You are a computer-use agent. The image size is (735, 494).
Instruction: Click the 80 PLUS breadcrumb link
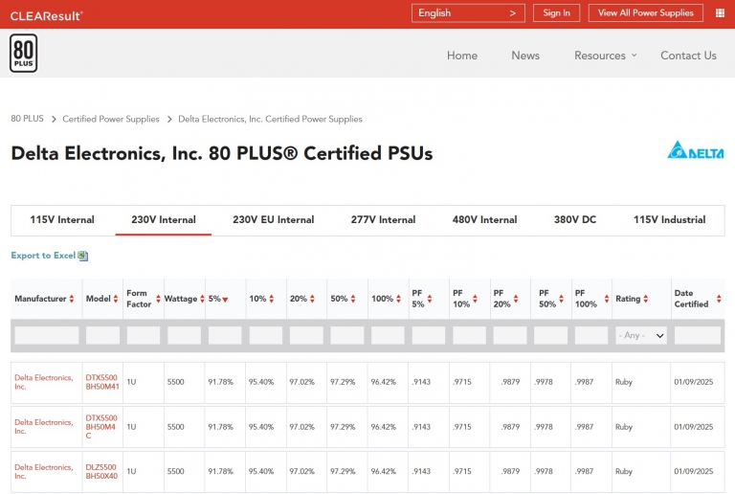pyautogui.click(x=27, y=119)
